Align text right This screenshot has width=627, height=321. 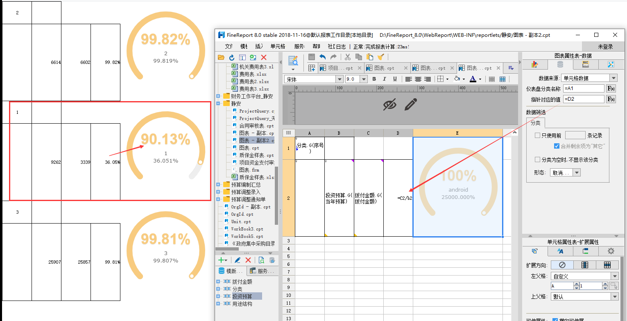click(428, 79)
